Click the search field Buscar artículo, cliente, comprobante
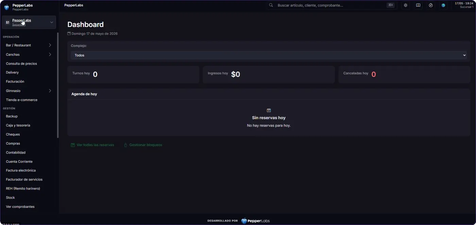This screenshot has height=225, width=476. point(331,5)
